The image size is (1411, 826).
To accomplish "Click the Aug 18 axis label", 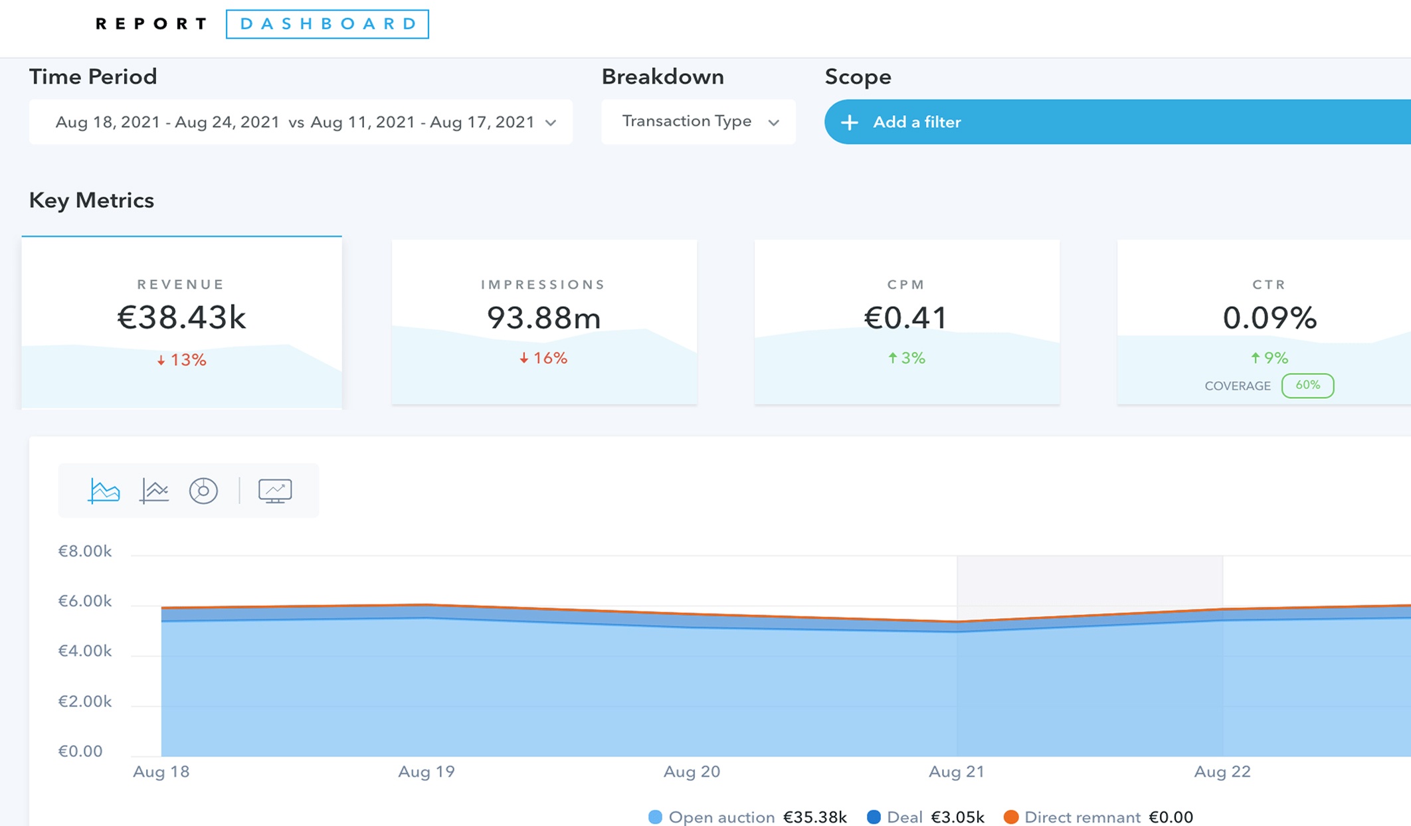I will point(161,772).
